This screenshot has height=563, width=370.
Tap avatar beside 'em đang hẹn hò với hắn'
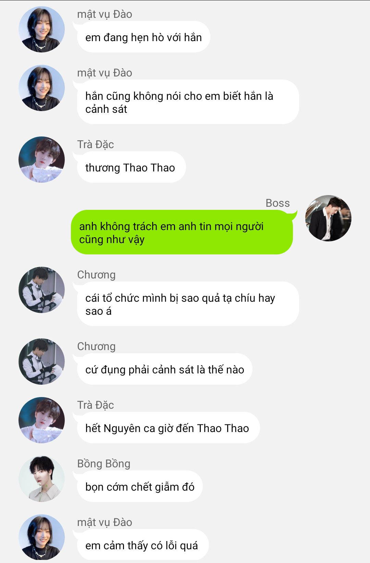click(x=41, y=29)
